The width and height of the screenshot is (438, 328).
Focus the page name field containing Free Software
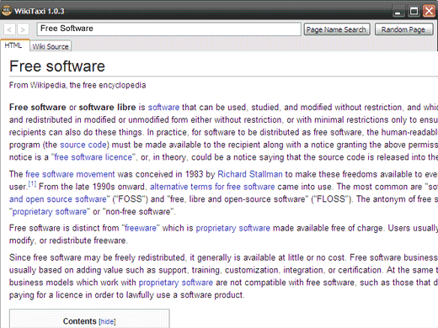tap(169, 29)
